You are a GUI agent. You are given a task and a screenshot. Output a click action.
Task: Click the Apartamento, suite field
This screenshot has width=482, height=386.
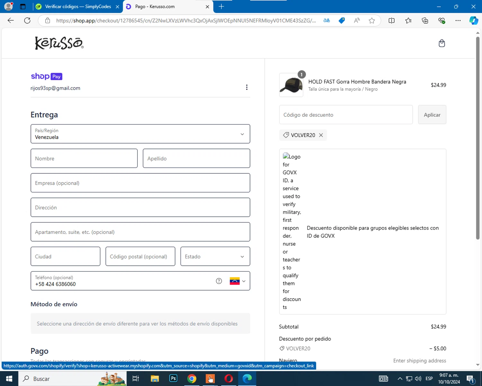click(140, 232)
